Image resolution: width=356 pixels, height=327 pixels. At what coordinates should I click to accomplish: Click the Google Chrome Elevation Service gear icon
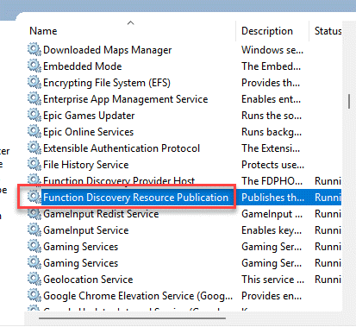[x=34, y=295]
